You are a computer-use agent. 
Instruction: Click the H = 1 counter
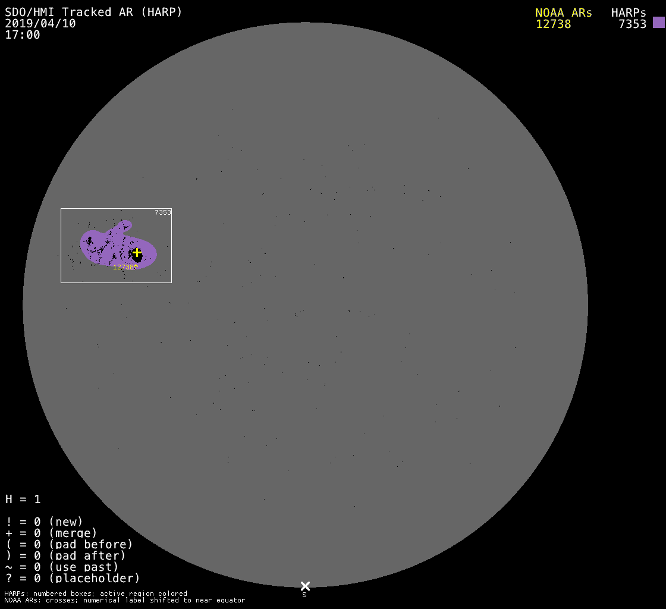[23, 499]
